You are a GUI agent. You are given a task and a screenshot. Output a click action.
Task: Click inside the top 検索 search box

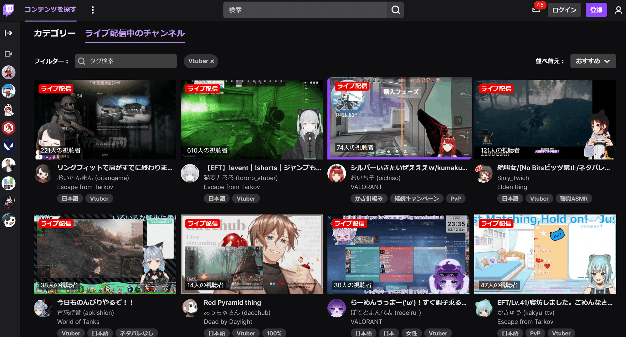point(305,10)
